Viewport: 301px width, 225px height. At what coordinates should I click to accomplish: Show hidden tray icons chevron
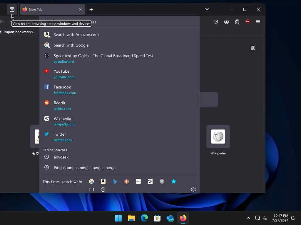pos(248,218)
